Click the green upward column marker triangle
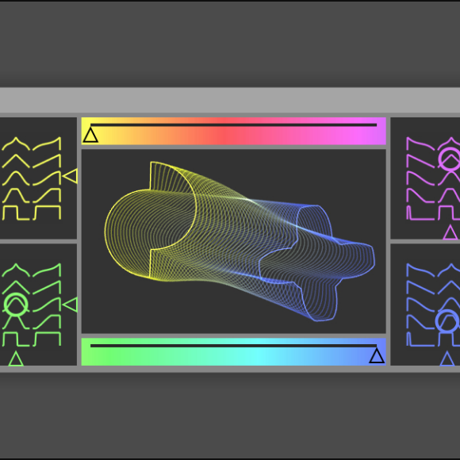The image size is (460, 460). click(16, 358)
